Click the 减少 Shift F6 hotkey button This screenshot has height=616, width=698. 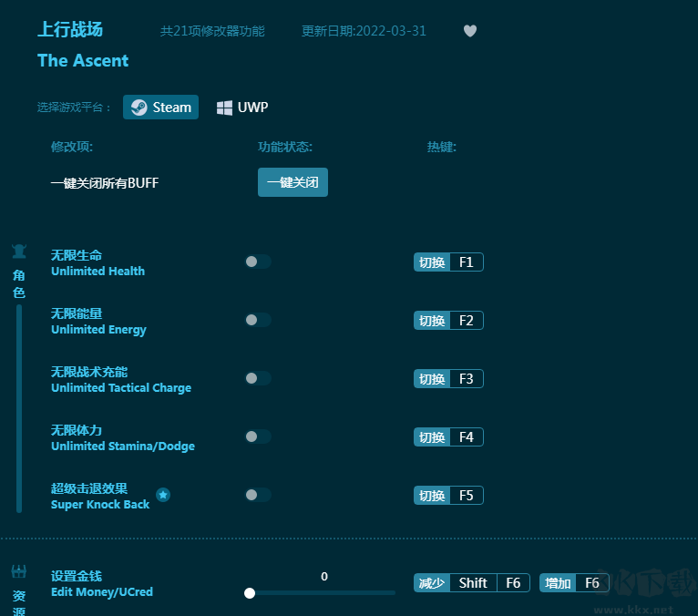472,582
